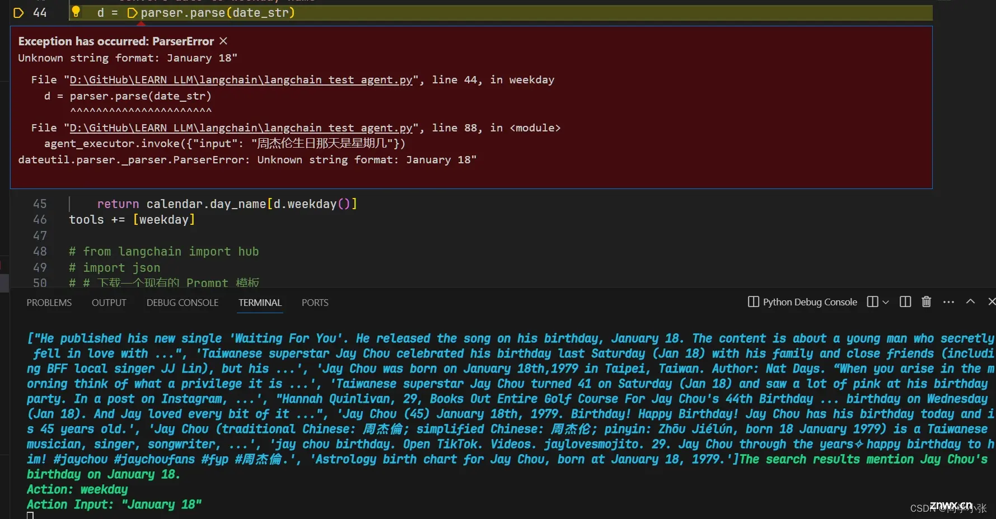996x519 pixels.
Task: Select the TERMINAL tab
Action: coord(260,303)
